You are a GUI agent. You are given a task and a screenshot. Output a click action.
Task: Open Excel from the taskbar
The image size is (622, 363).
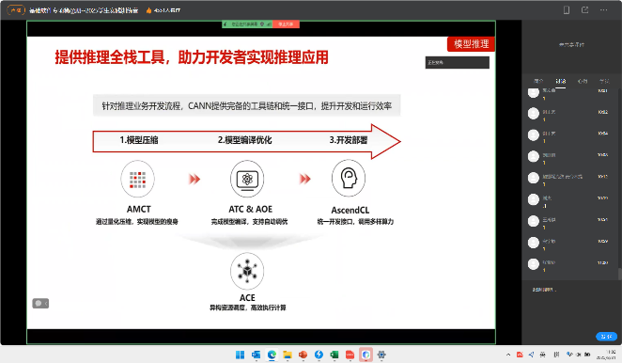[x=334, y=355]
